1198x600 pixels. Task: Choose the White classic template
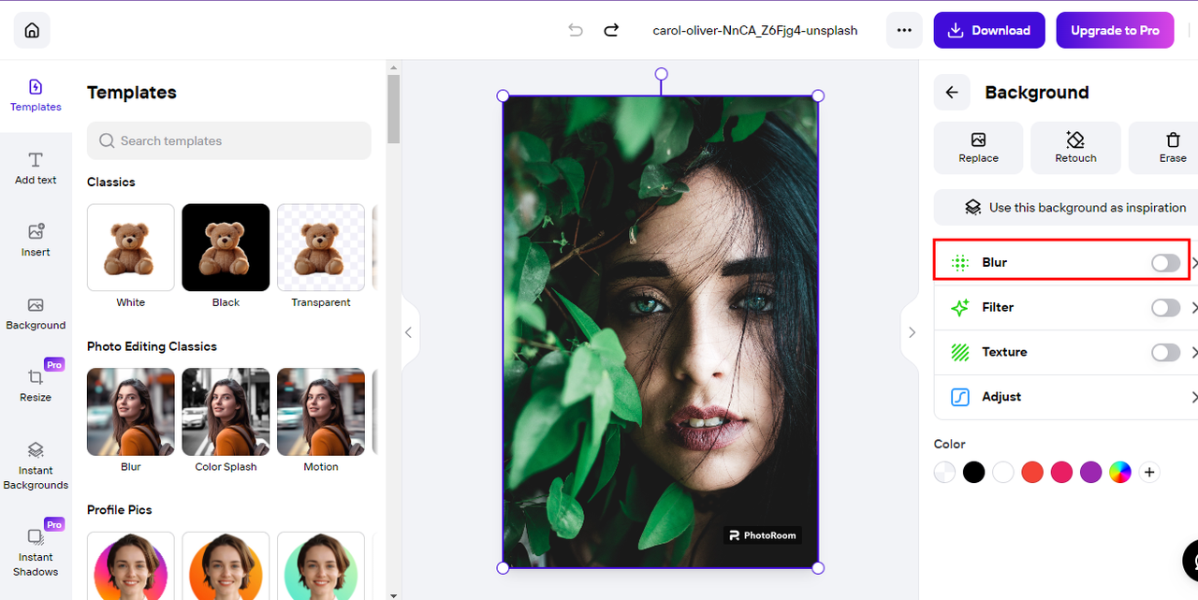point(131,247)
